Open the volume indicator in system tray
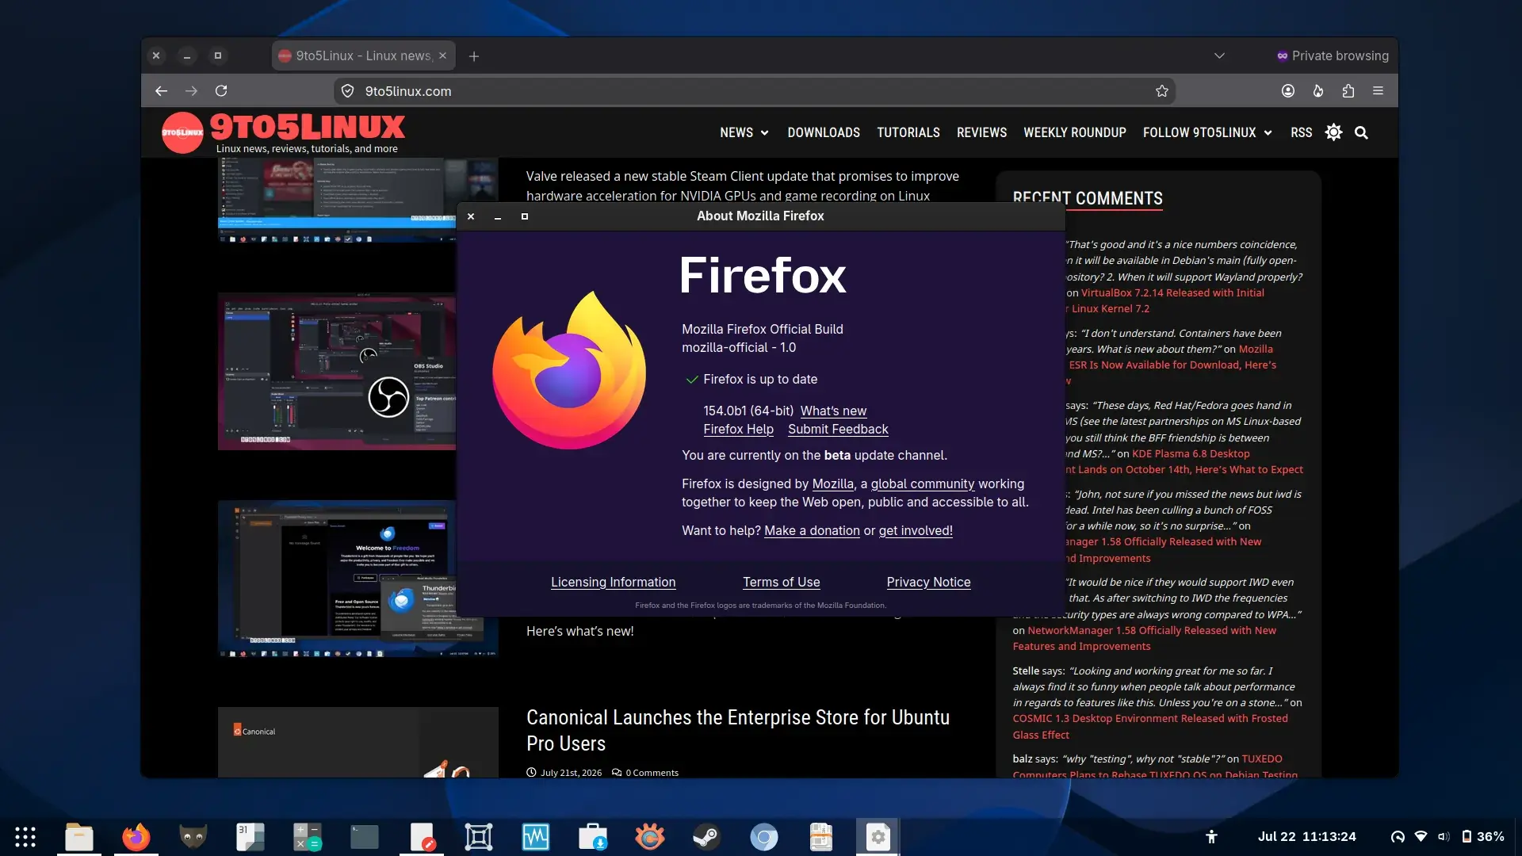Viewport: 1522px width, 856px height. tap(1444, 836)
